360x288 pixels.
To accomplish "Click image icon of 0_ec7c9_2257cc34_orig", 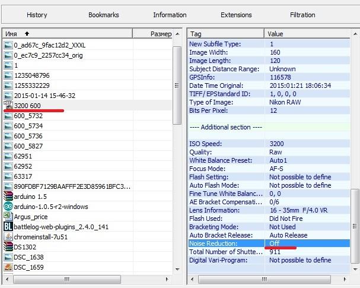I will coord(8,55).
